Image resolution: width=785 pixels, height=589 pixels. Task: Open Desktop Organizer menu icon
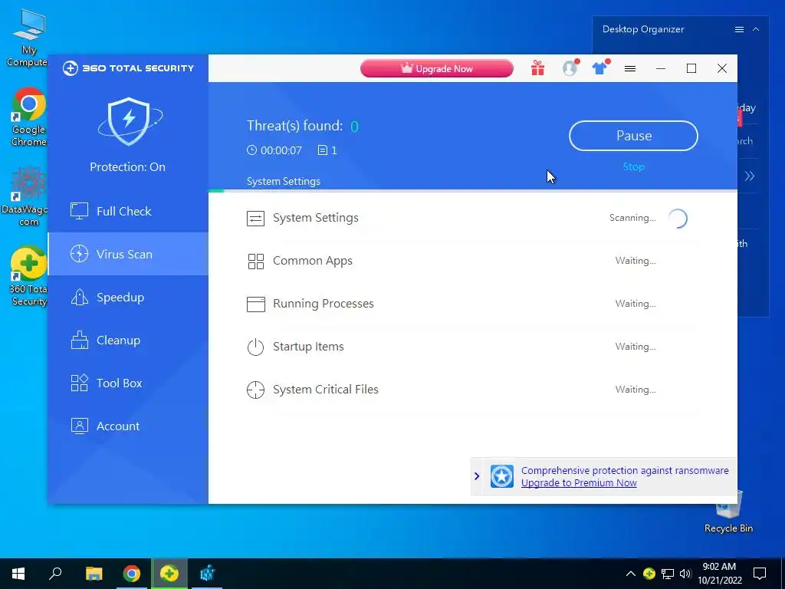point(739,30)
